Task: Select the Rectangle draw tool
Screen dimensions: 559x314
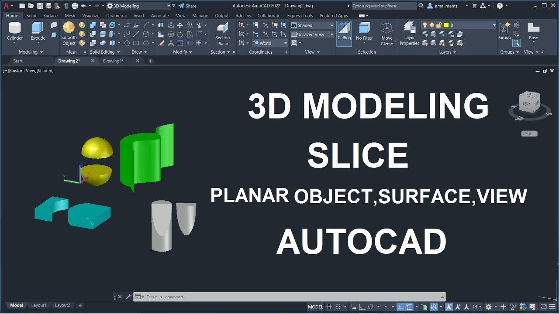Action: [x=136, y=43]
